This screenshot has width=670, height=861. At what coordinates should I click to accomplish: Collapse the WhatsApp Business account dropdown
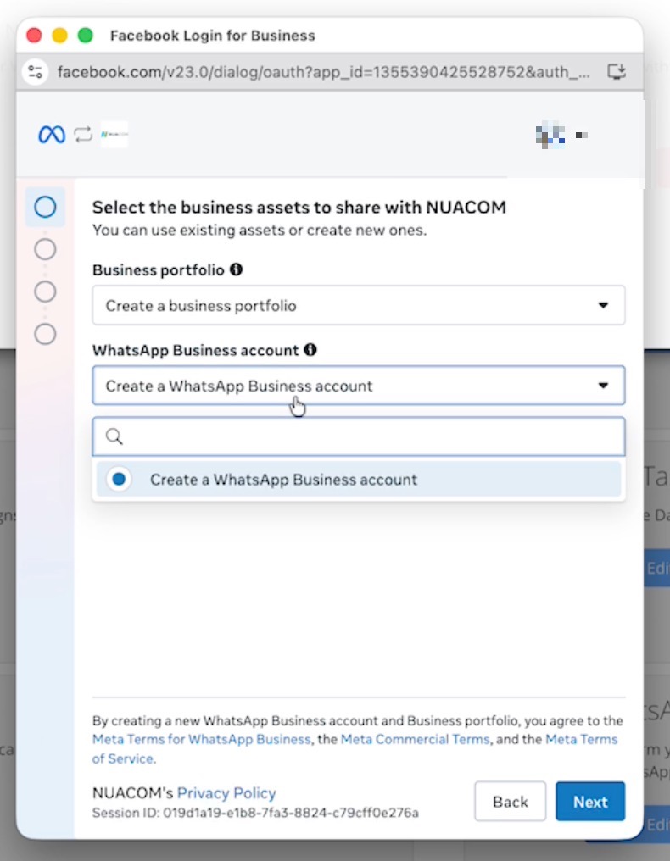[359, 386]
